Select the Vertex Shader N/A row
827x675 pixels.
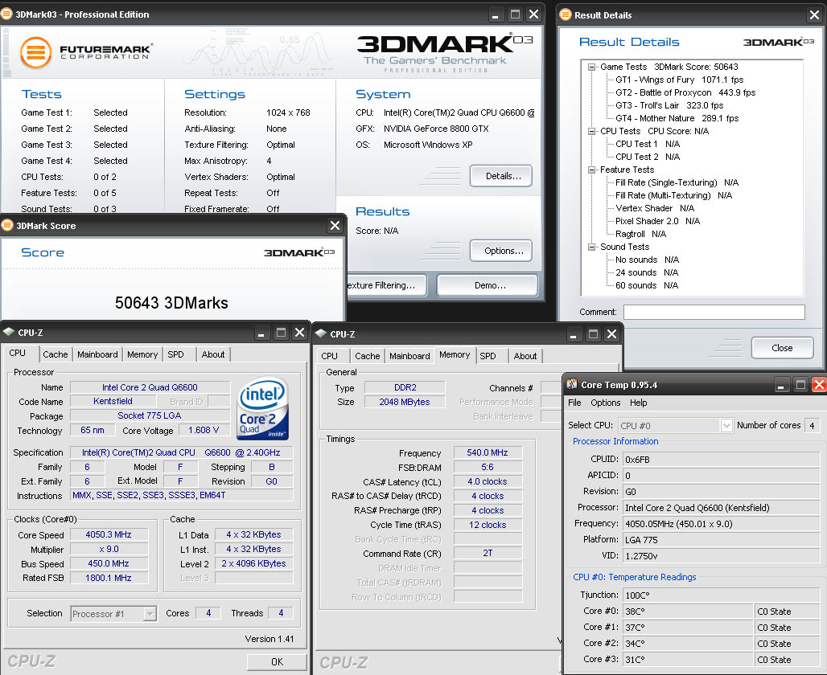pyautogui.click(x=655, y=208)
